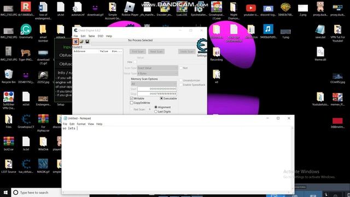The image size is (350, 197).
Task: Open the L33T Source icon
Action: pos(9,166)
